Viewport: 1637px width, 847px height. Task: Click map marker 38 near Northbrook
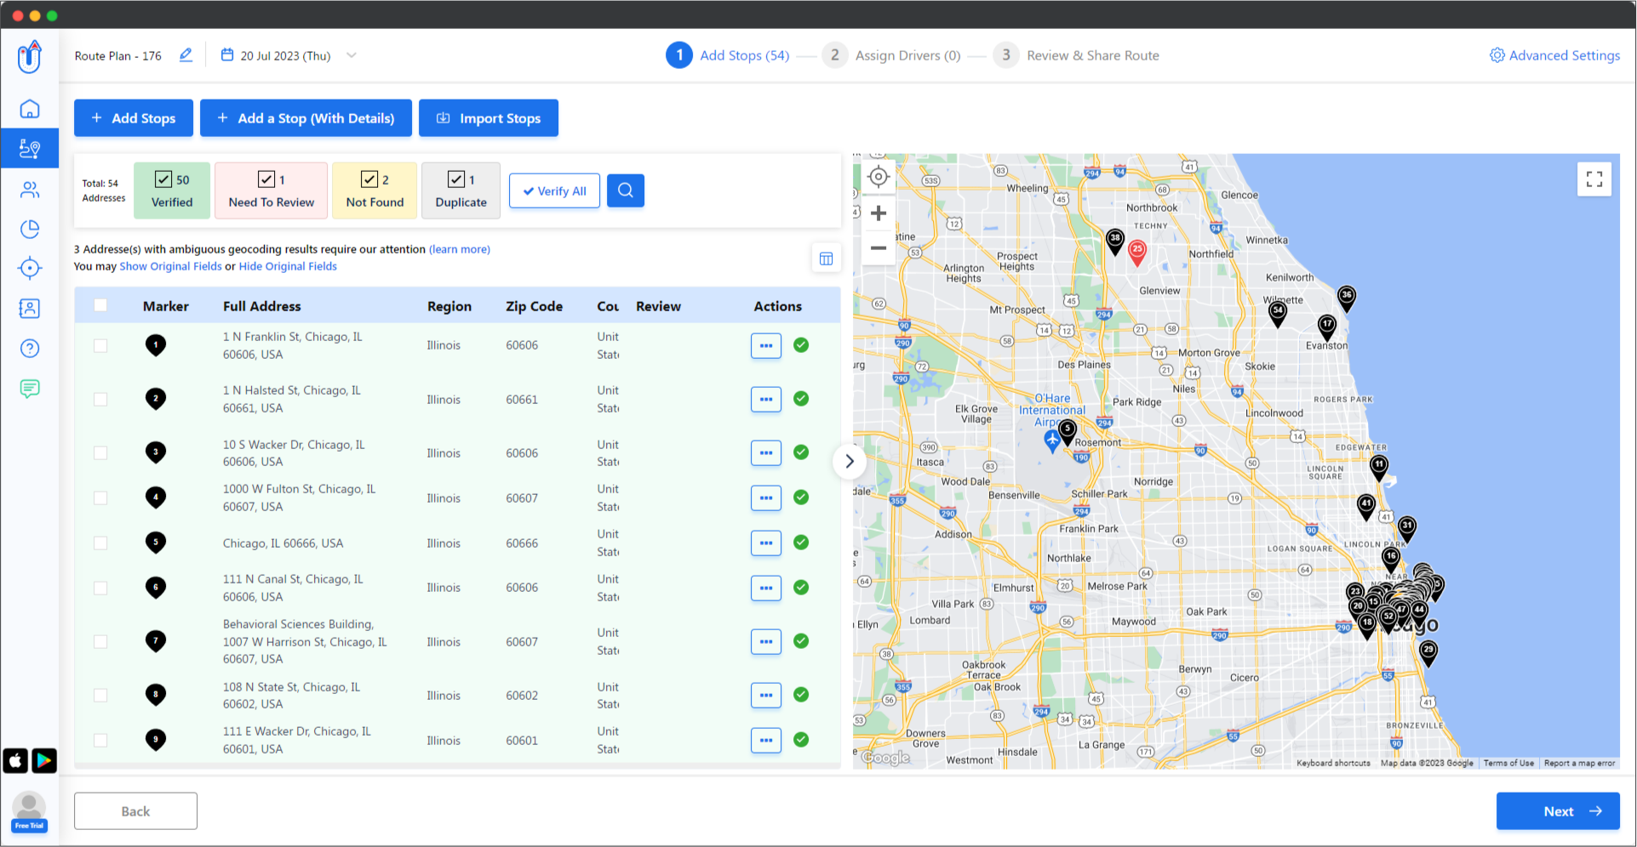[1115, 242]
